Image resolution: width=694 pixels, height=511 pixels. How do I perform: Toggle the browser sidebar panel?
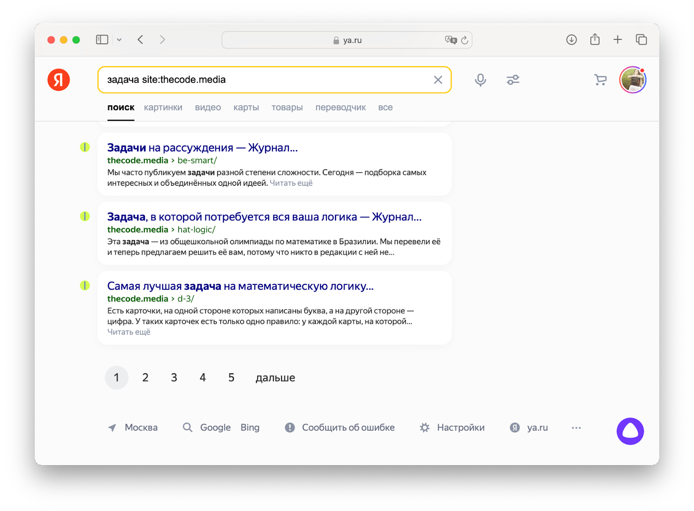pyautogui.click(x=101, y=39)
